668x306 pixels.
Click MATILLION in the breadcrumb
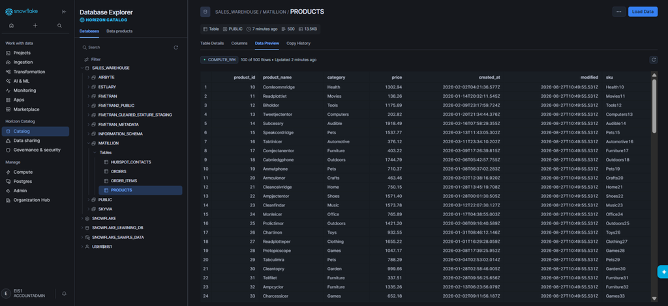275,12
